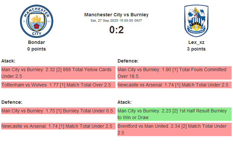Screen dimensions: 233x153
Task: Click the blue-and-white crest above Lex_xz
Action: pyautogui.click(x=196, y=21)
